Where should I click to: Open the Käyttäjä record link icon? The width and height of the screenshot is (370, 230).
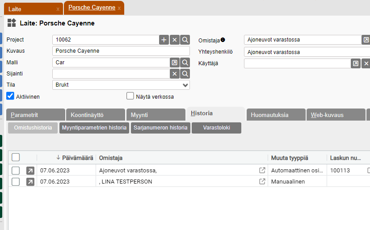pyautogui.click(x=356, y=63)
